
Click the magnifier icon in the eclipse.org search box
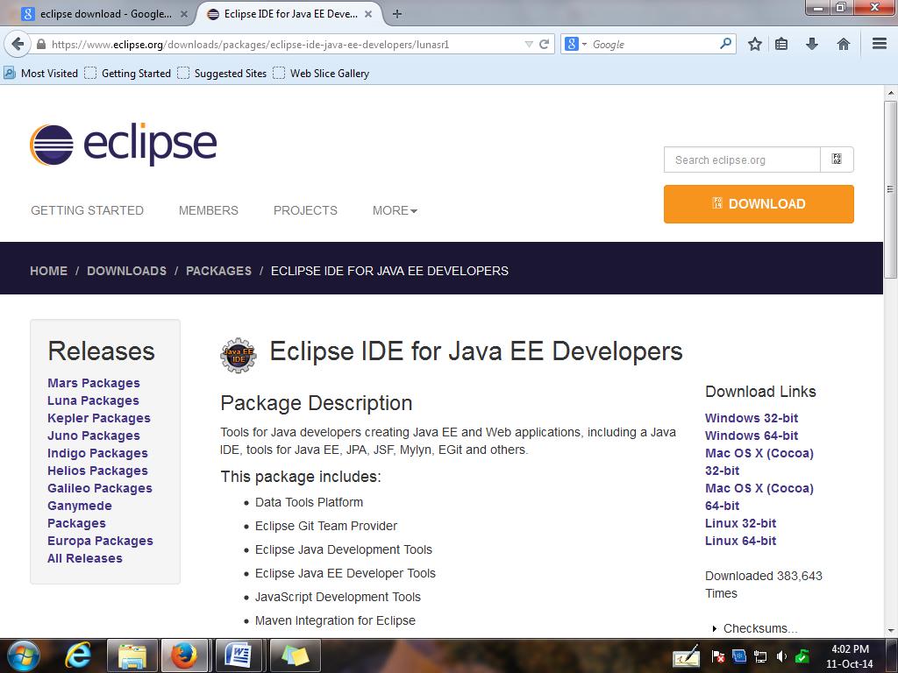point(836,159)
